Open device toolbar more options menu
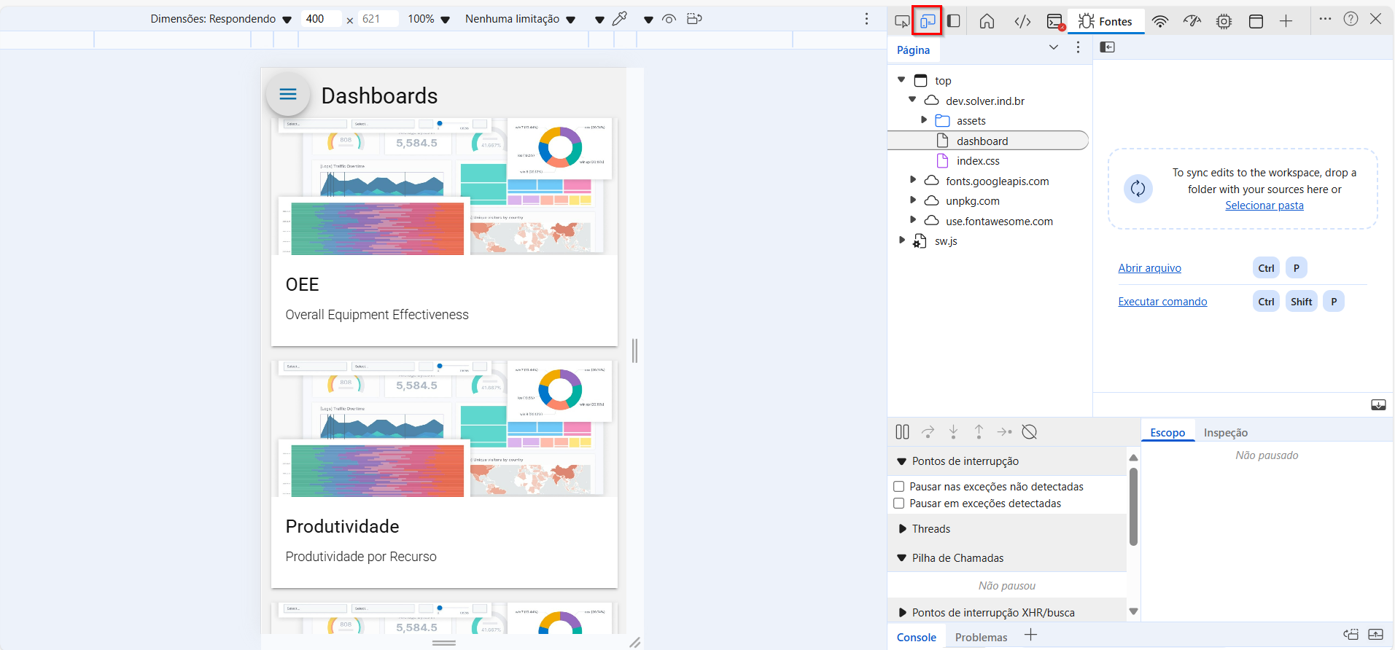 [866, 19]
